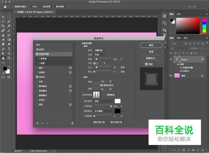Click 新建样式... button
This screenshot has height=153, width=209.
[151, 58]
